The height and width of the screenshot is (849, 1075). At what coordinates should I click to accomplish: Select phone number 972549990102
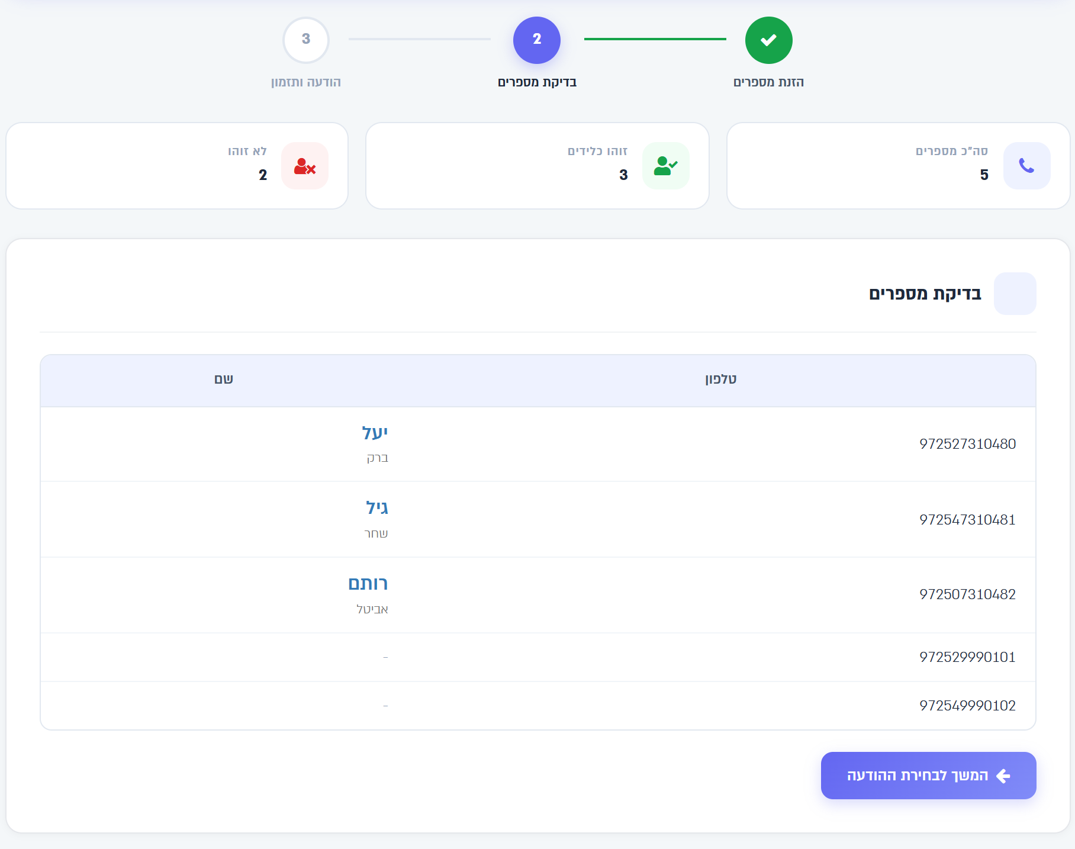point(967,706)
